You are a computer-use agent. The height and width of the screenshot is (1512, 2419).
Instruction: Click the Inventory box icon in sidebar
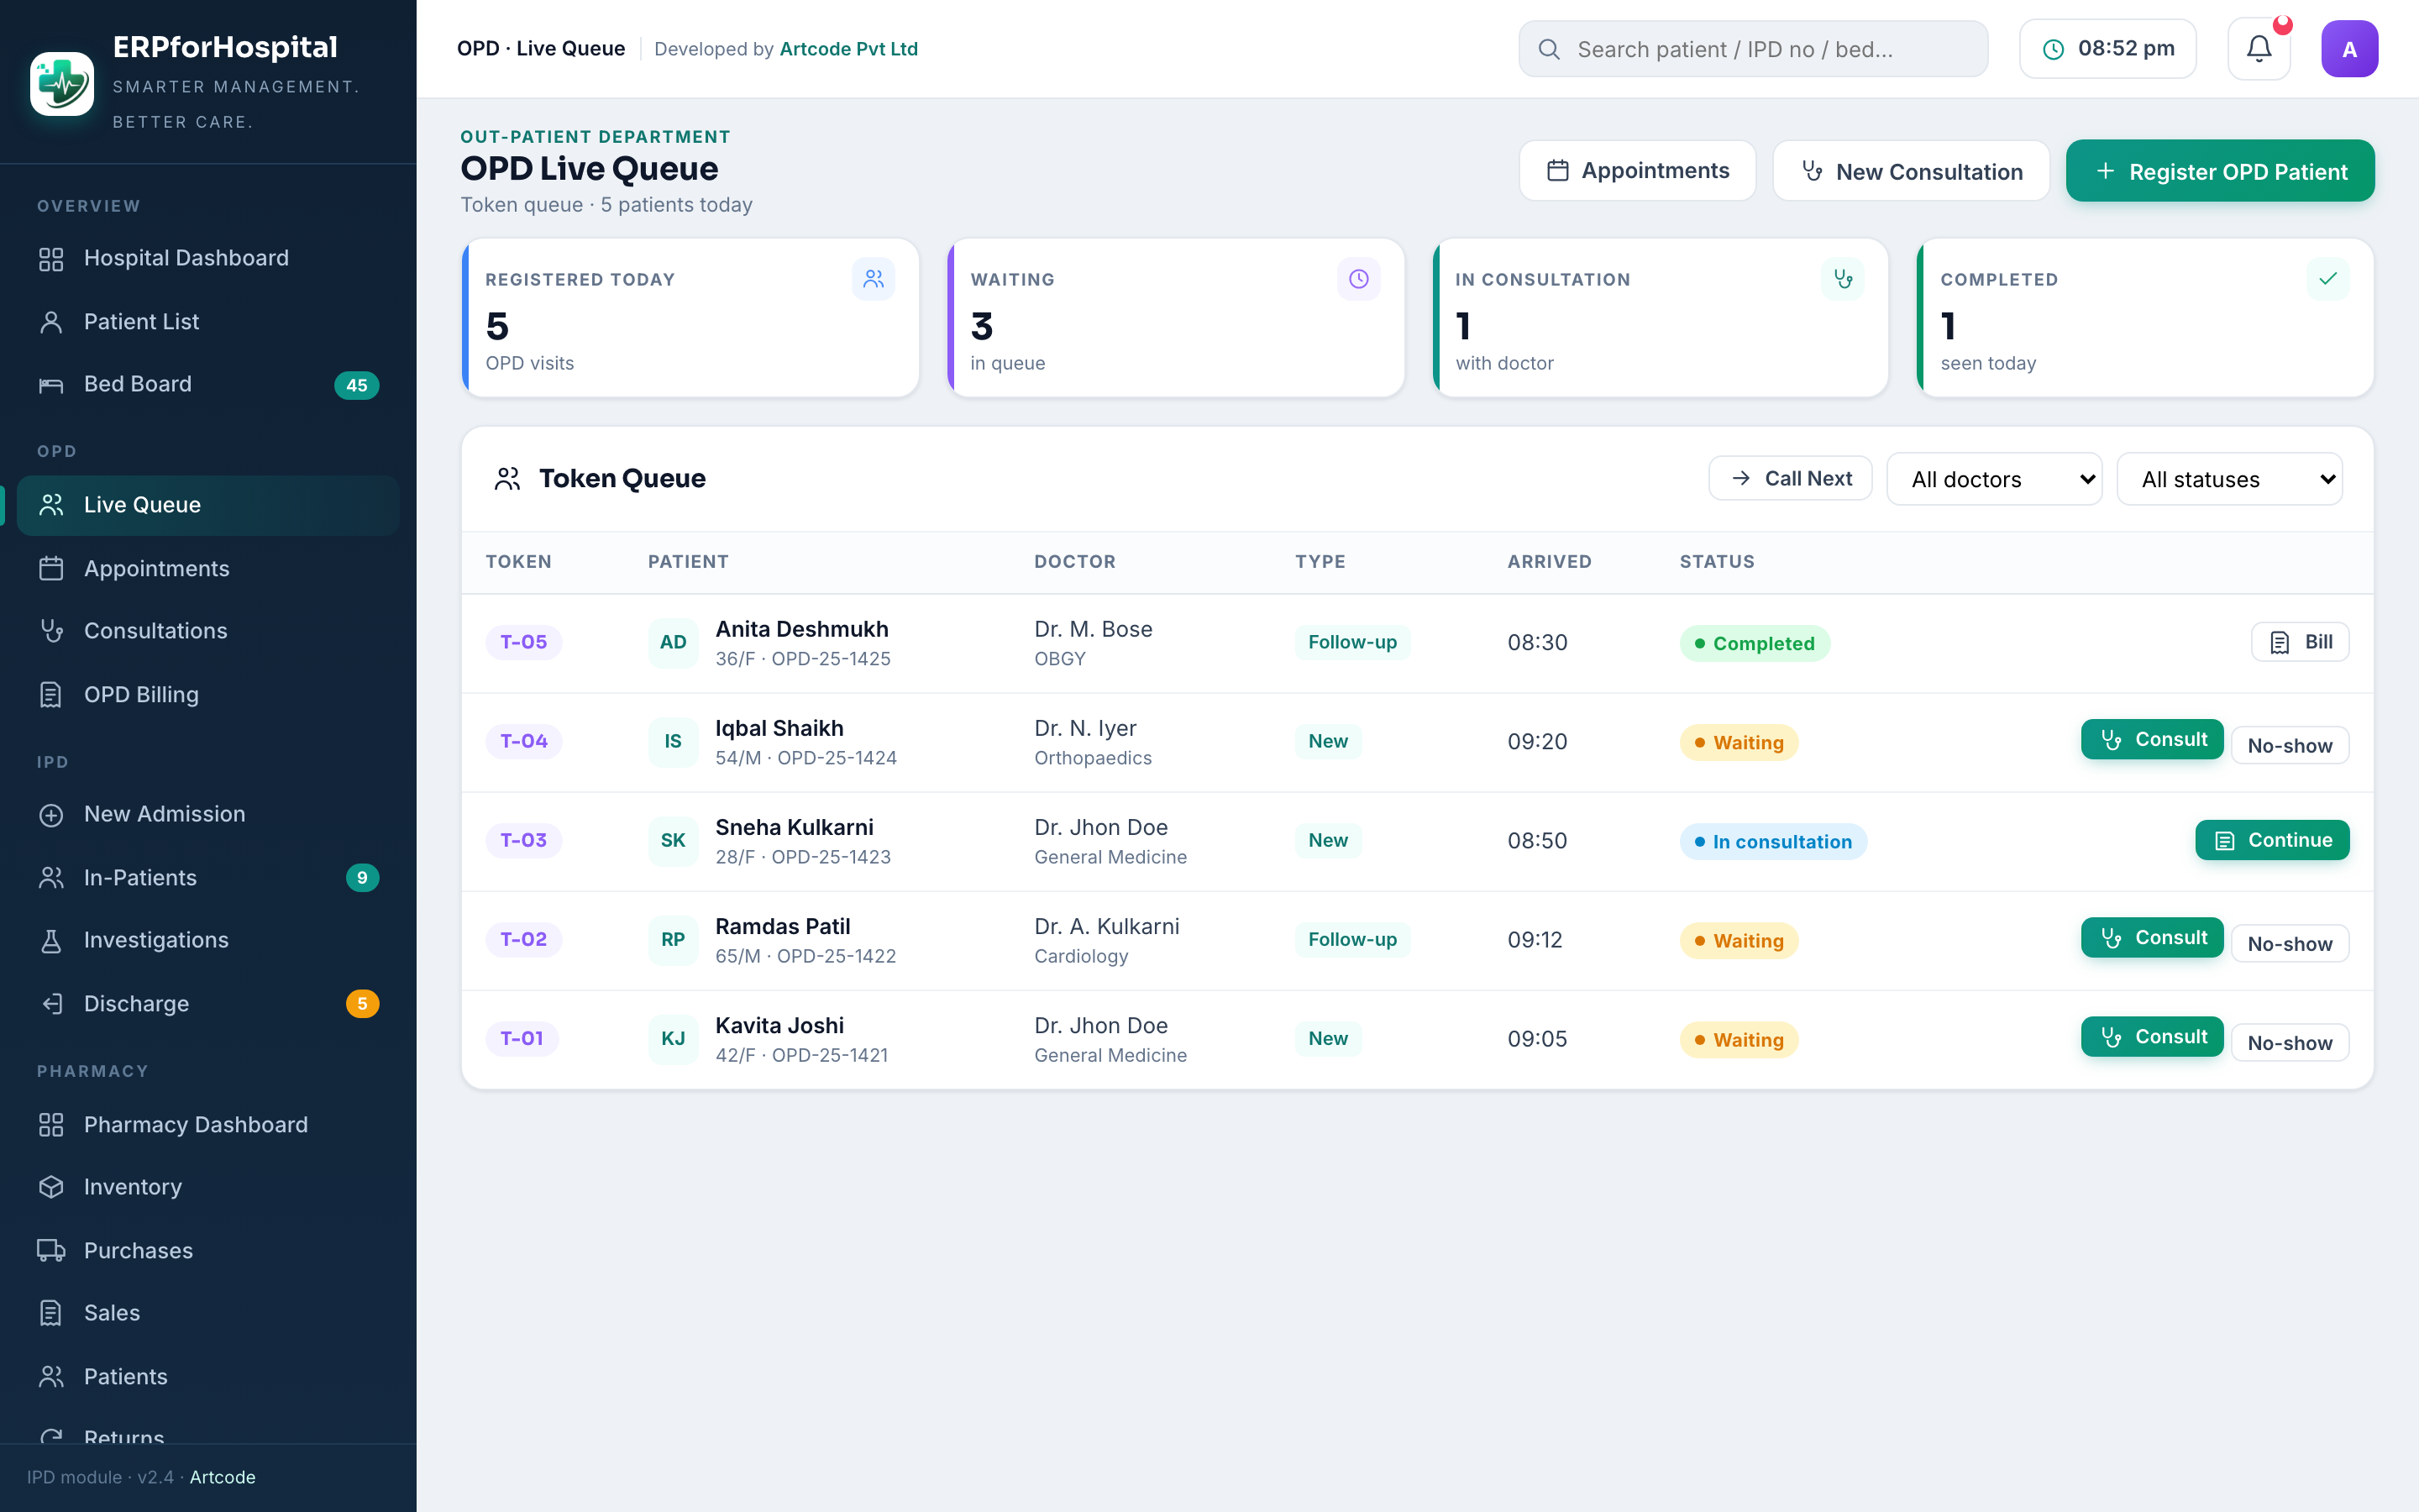(51, 1187)
